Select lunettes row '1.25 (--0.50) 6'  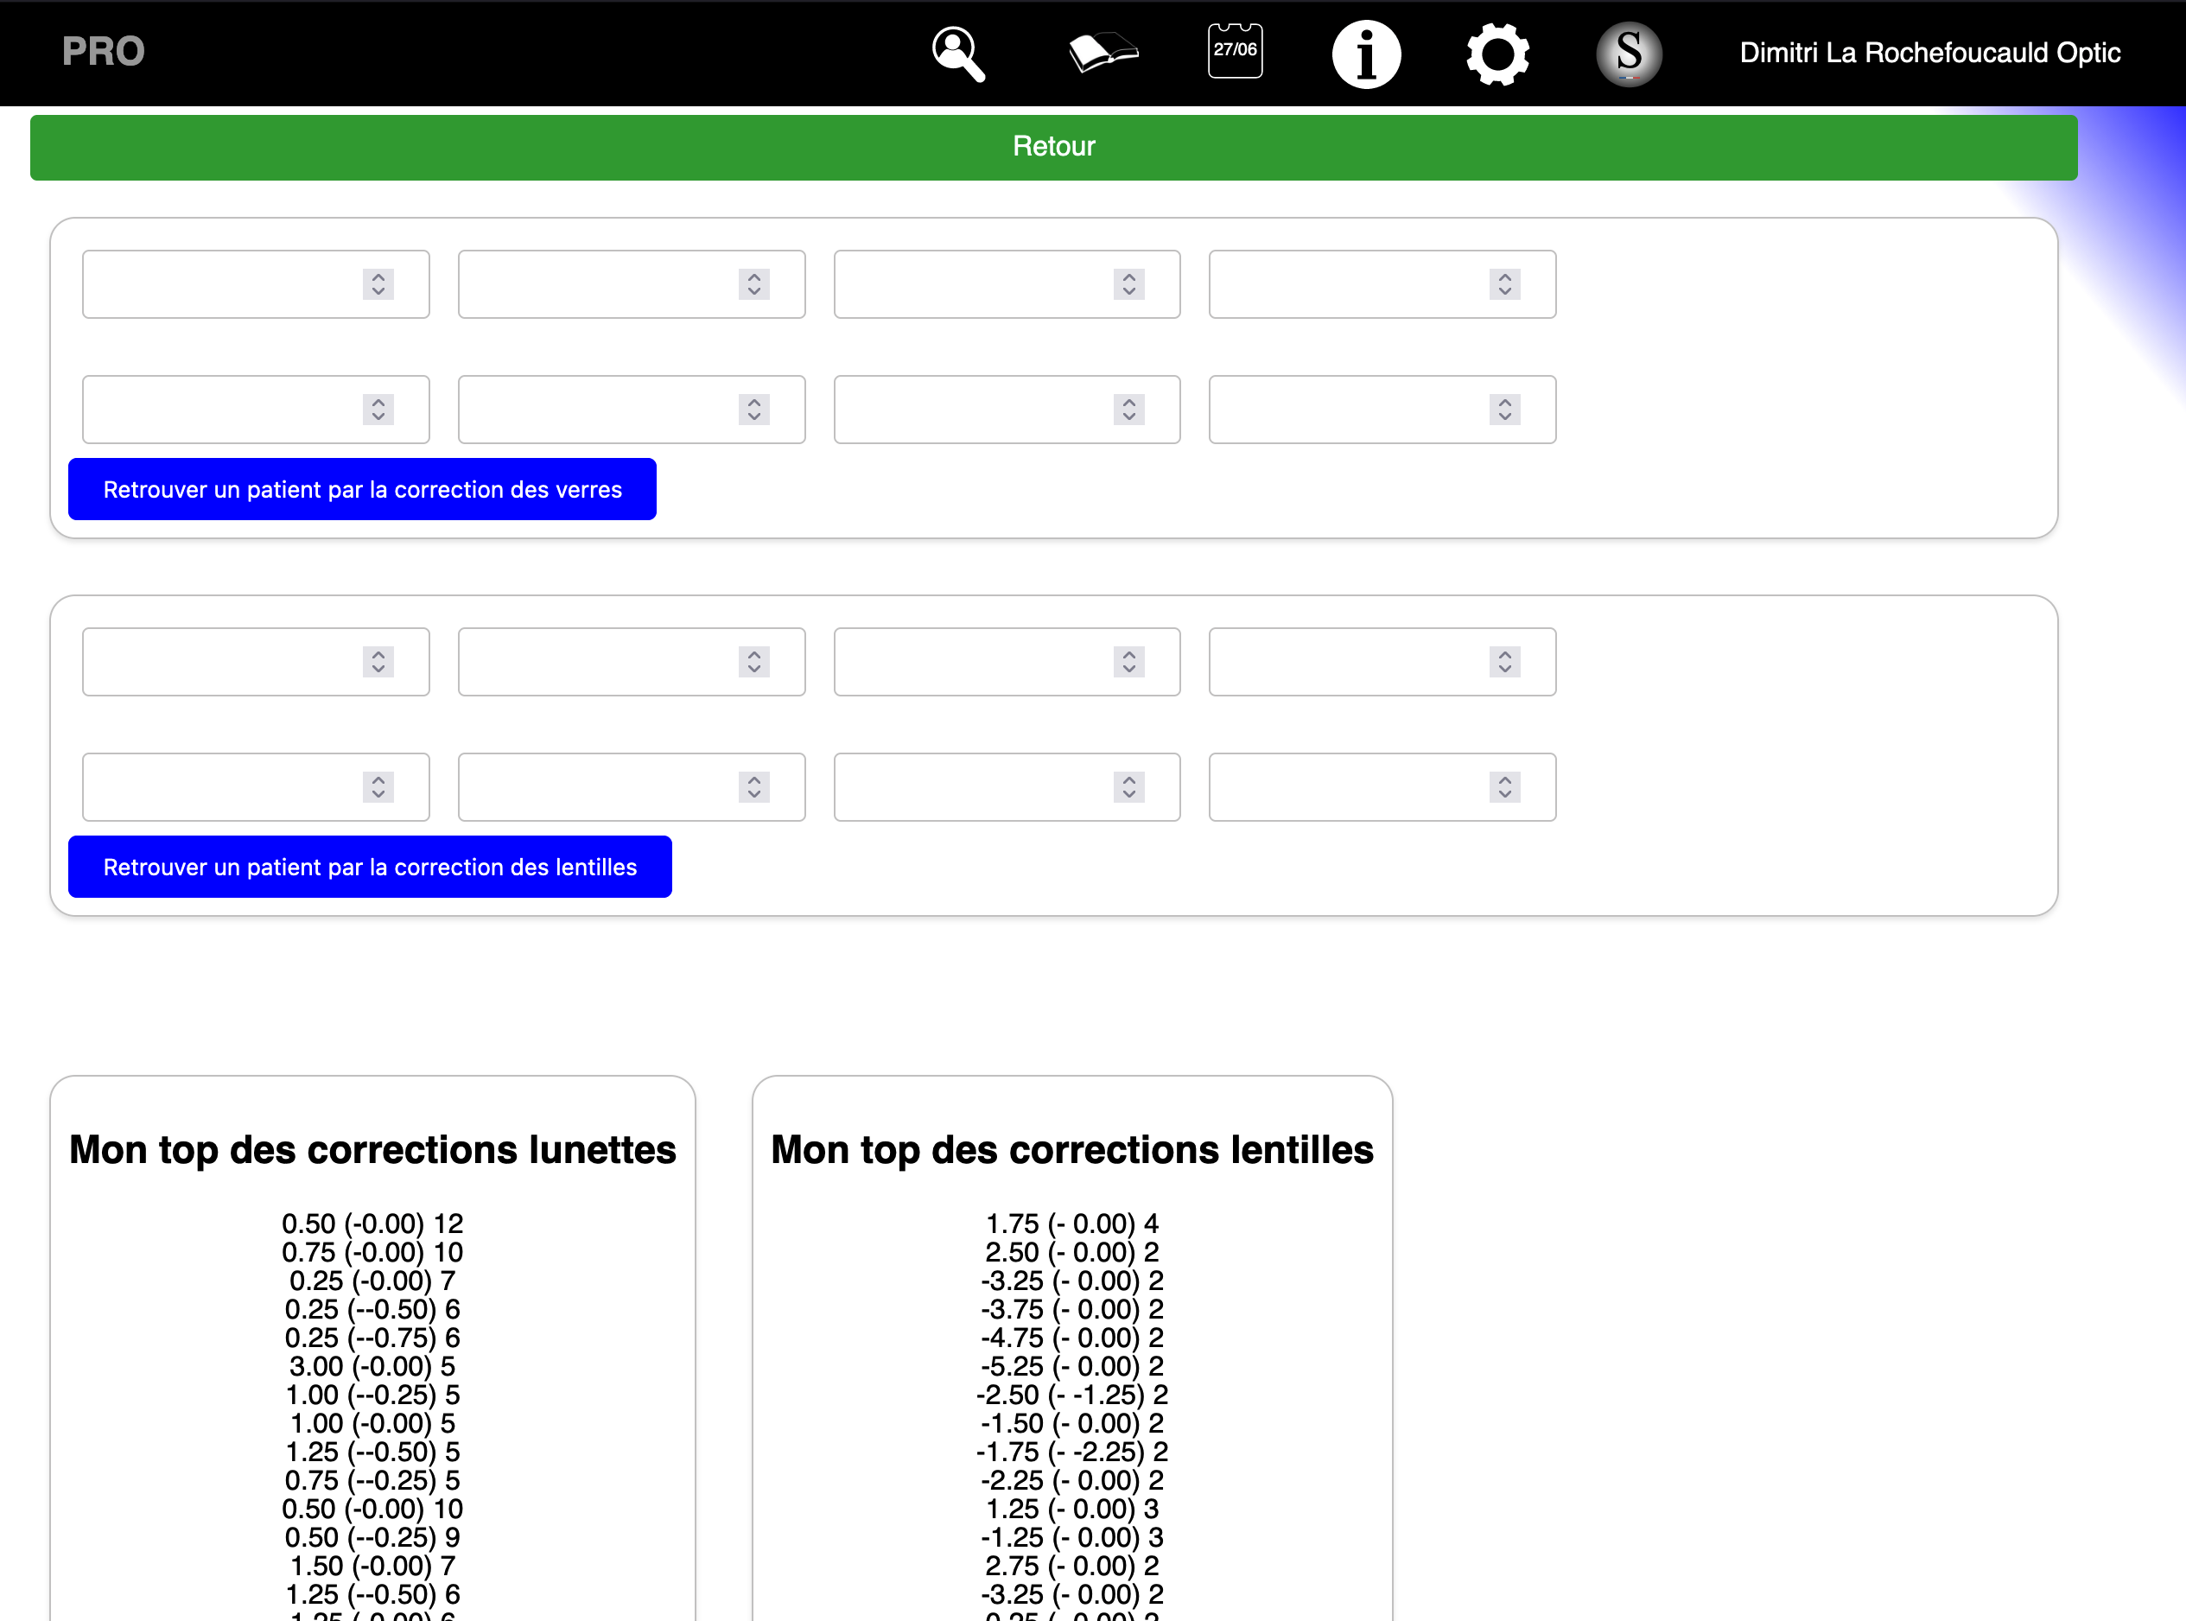click(373, 1594)
